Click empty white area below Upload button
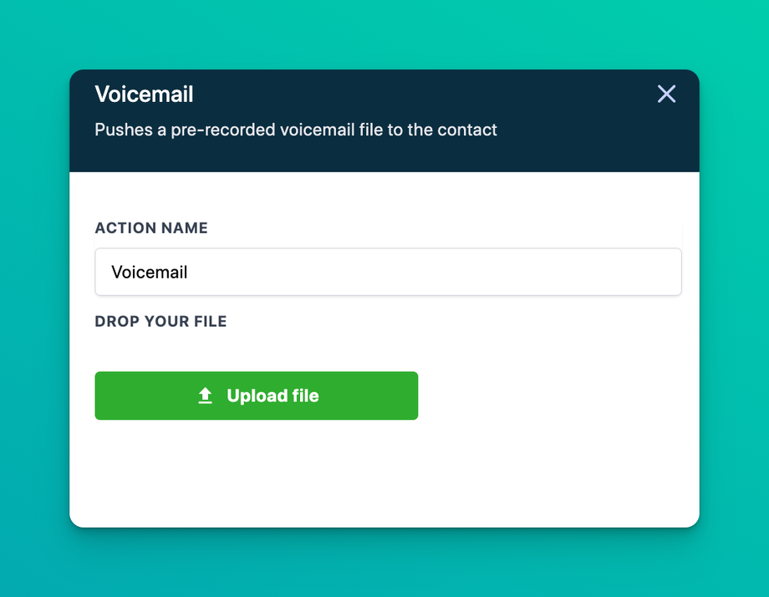The width and height of the screenshot is (769, 597). (334, 477)
